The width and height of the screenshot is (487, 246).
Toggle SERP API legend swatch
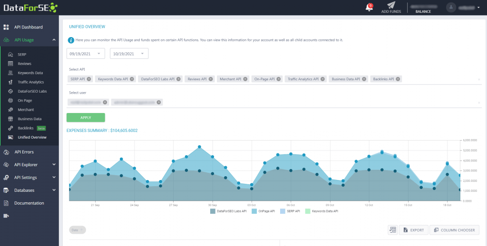coord(282,211)
